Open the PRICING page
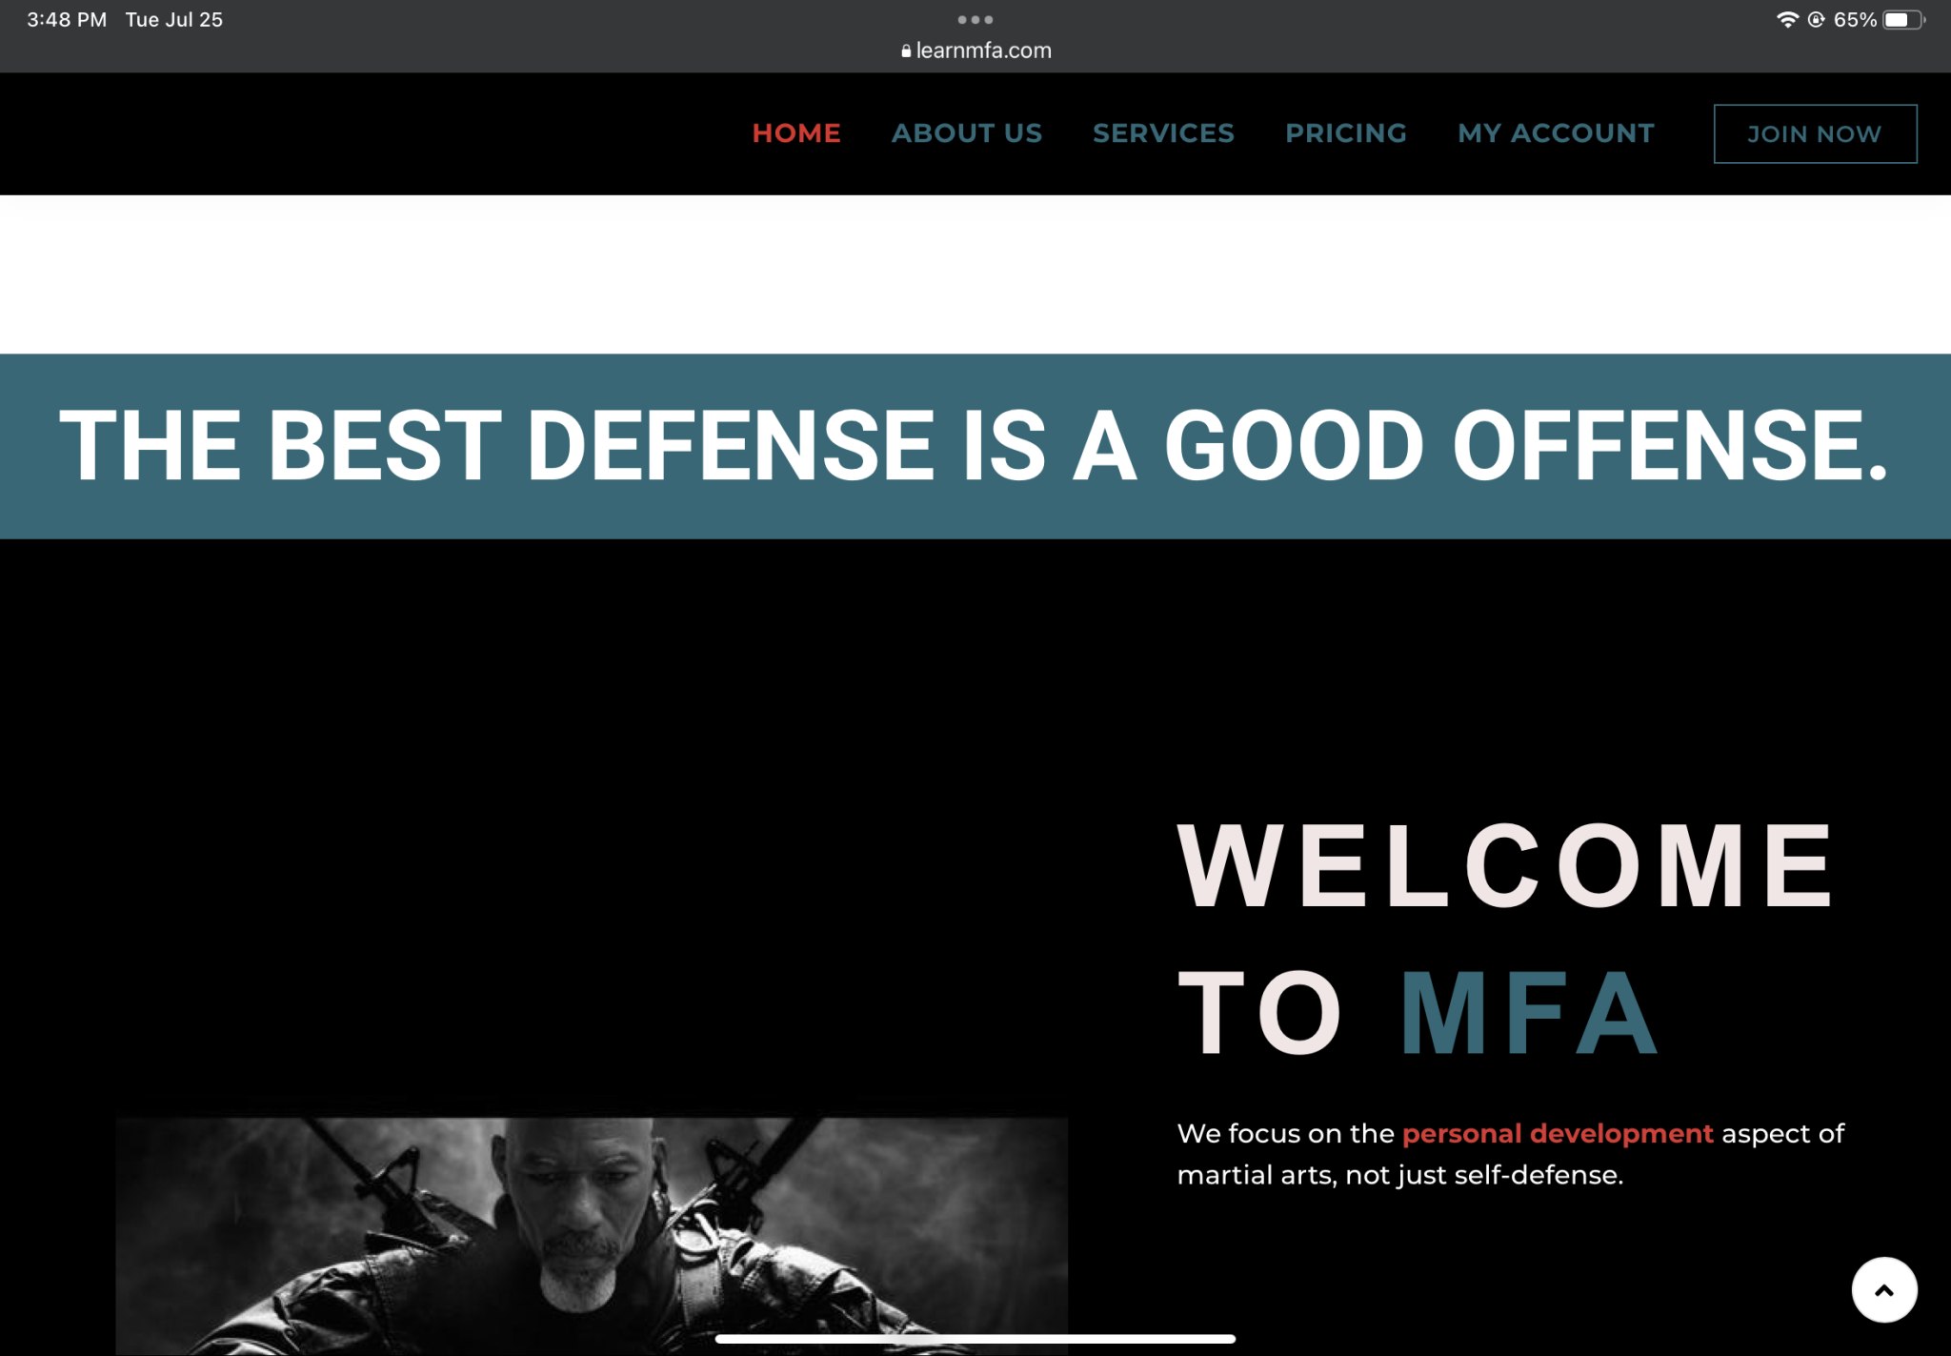Screen dimensions: 1951x1356 point(1346,133)
